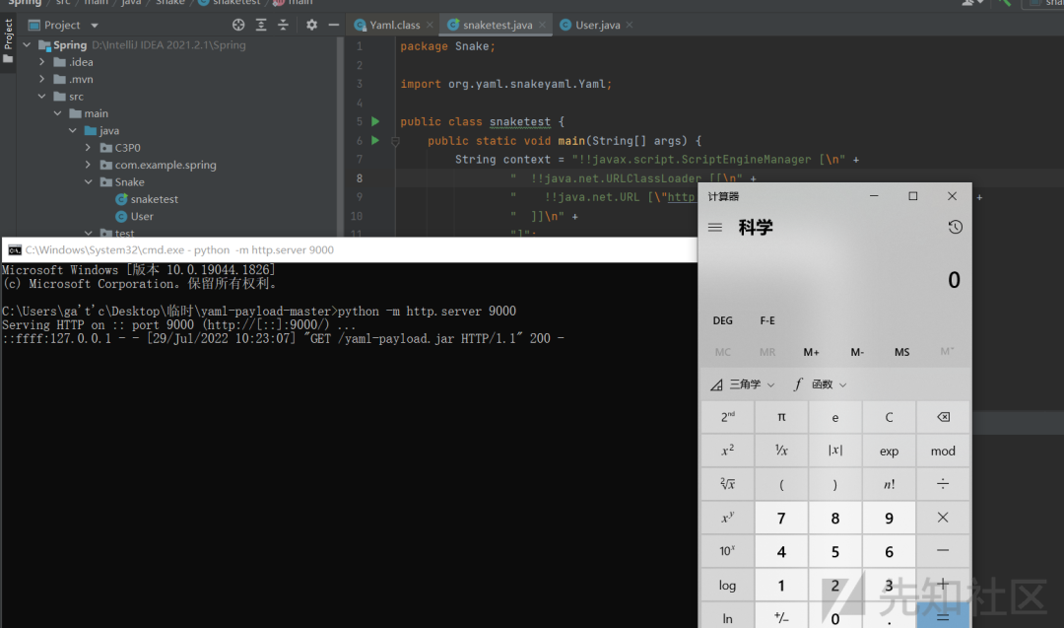Click calculator C clear button

pyautogui.click(x=889, y=417)
